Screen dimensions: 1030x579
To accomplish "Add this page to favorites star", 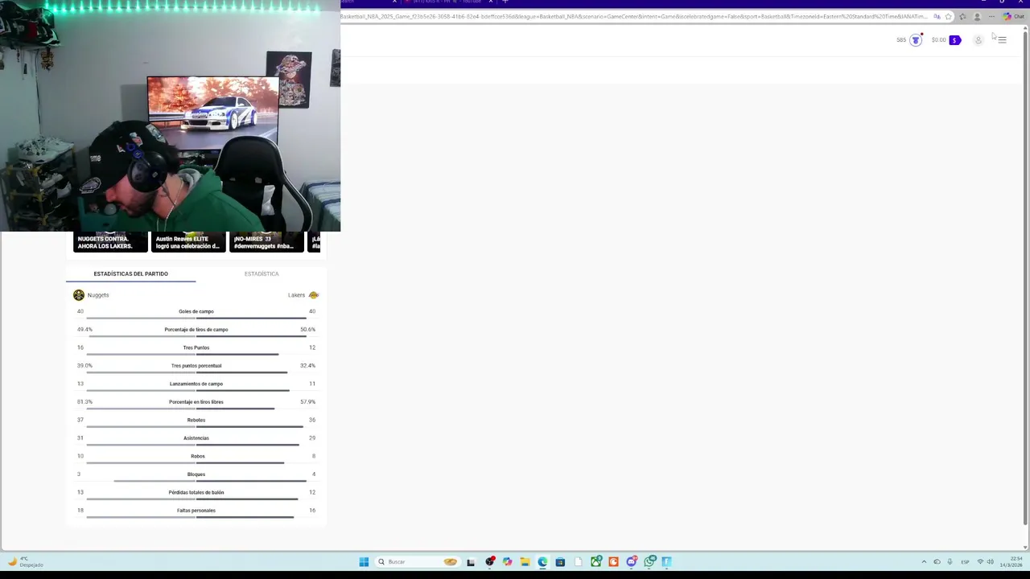I will pyautogui.click(x=949, y=16).
